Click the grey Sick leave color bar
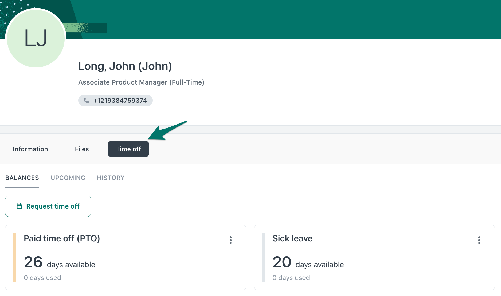This screenshot has width=501, height=296. click(x=263, y=257)
